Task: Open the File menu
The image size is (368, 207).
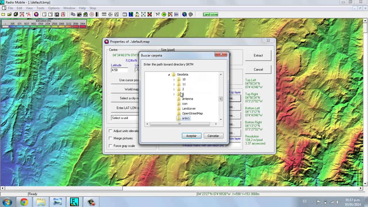Action: tap(10, 8)
